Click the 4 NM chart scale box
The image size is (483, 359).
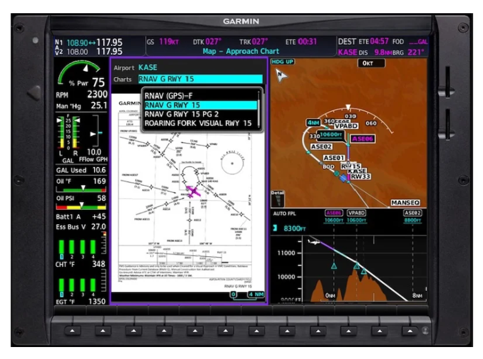pyautogui.click(x=256, y=294)
